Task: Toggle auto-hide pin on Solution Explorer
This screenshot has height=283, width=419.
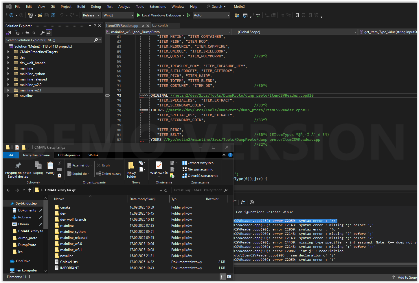Action: coord(94,26)
